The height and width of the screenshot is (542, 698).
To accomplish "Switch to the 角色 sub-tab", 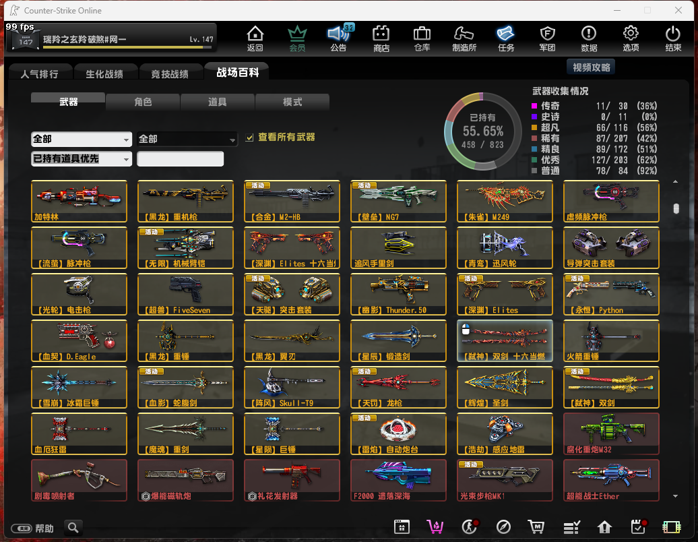I will point(143,102).
